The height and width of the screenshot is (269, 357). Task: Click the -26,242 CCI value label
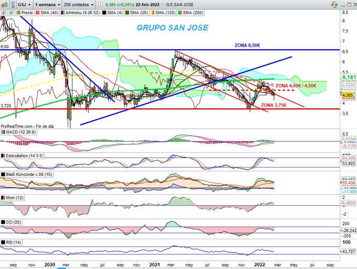[x=349, y=230]
